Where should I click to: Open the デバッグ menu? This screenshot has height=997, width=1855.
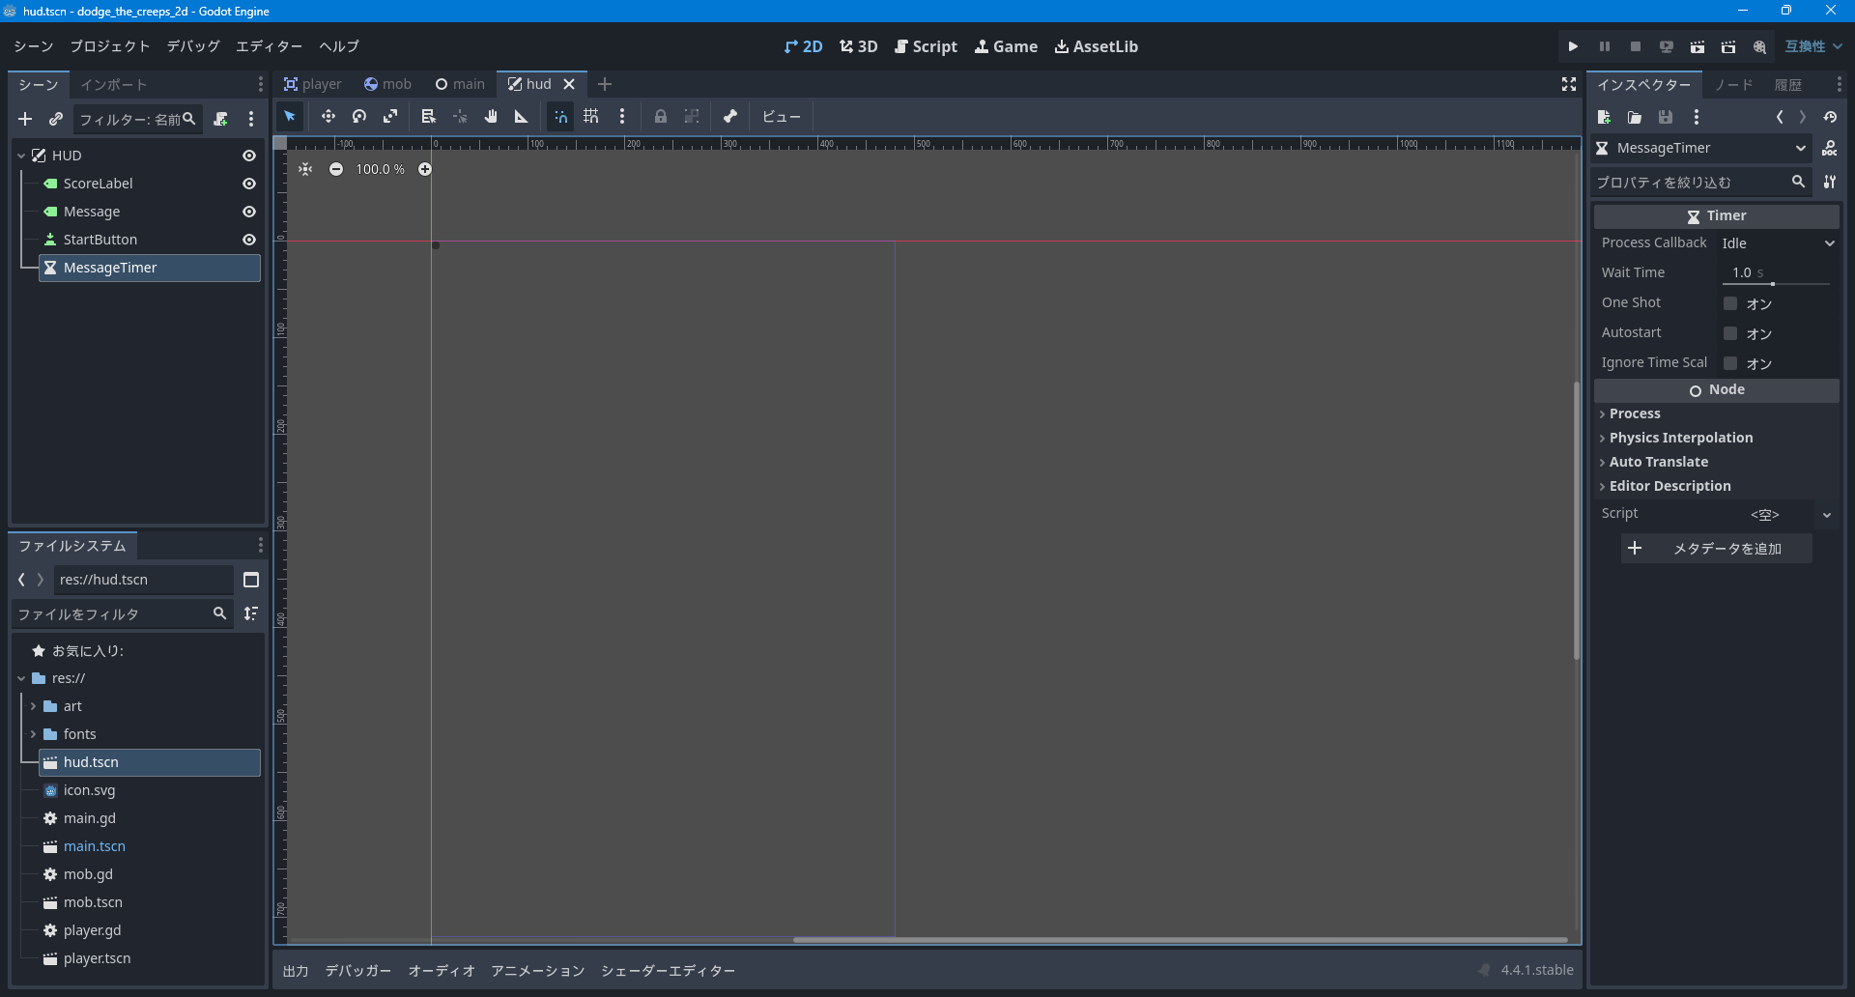pos(193,46)
